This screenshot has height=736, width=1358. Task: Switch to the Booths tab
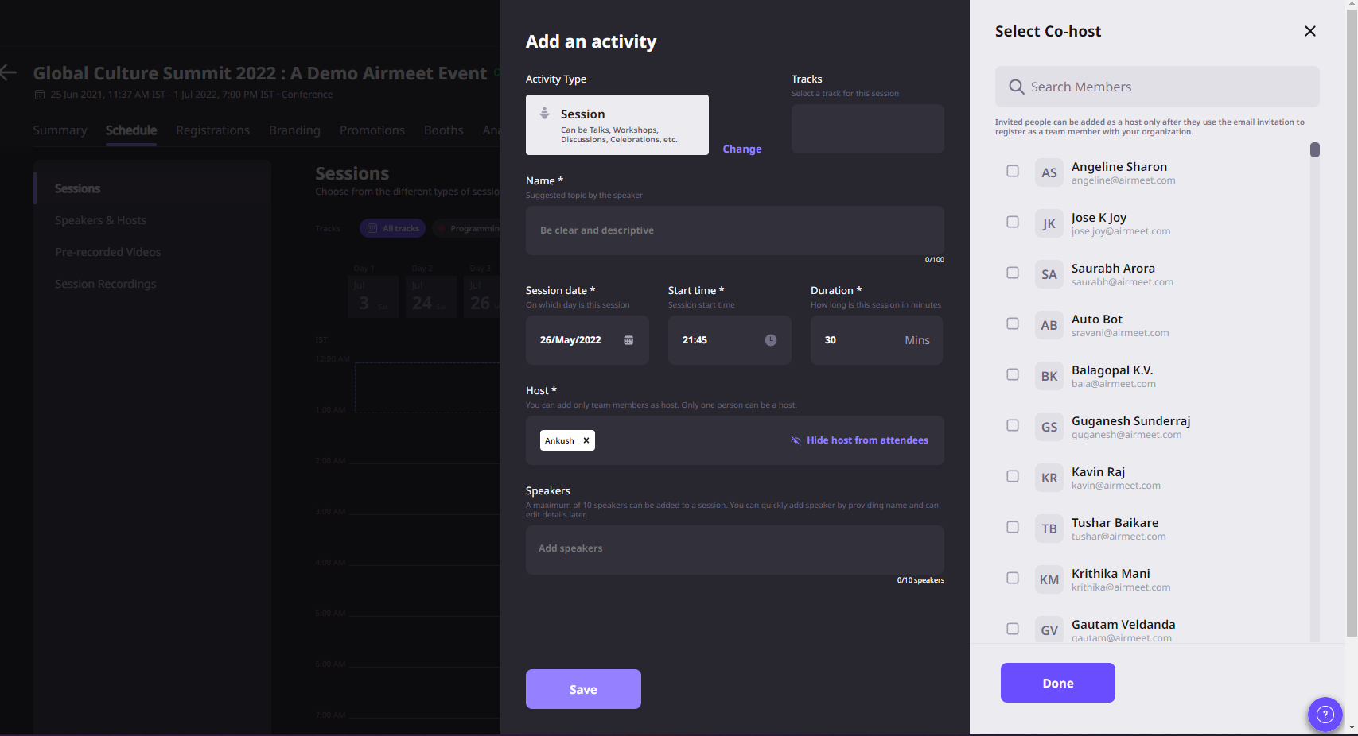tap(444, 130)
